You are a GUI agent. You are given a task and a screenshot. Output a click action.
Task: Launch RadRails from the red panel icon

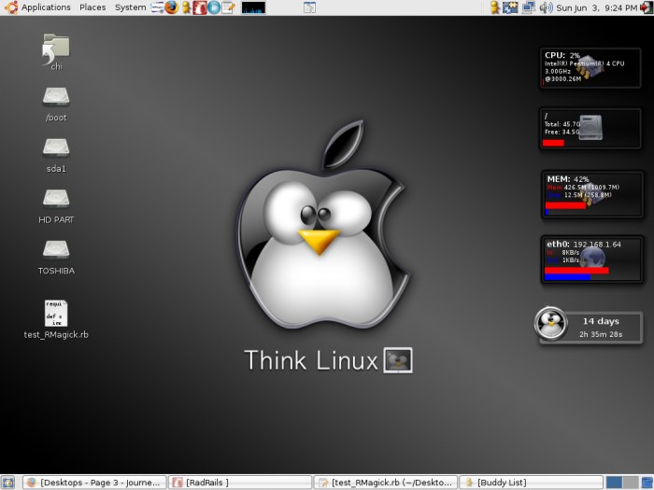200,7
